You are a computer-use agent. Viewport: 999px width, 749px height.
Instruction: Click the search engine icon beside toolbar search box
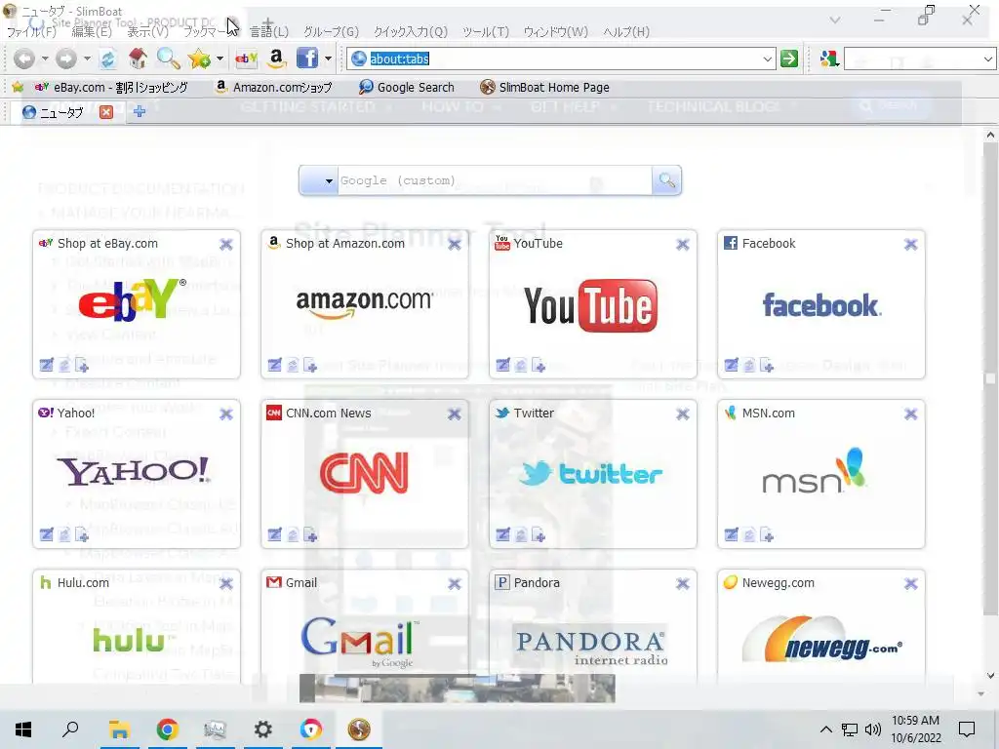[829, 59]
